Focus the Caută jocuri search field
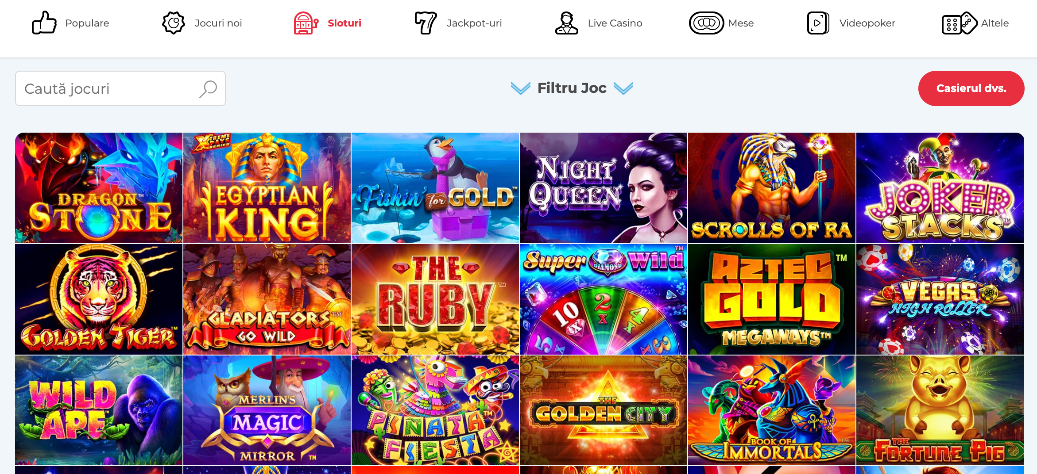Image resolution: width=1037 pixels, height=474 pixels. point(120,88)
